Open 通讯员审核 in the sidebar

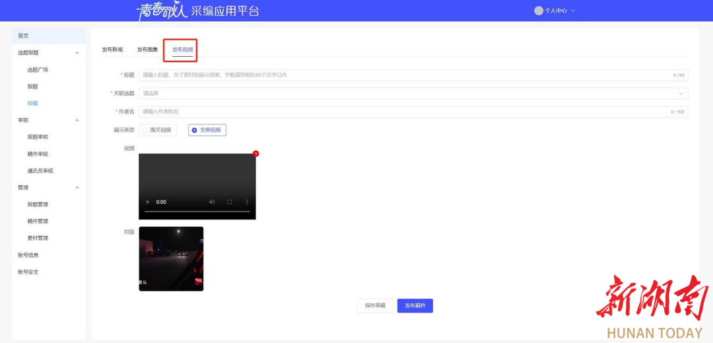tap(40, 171)
